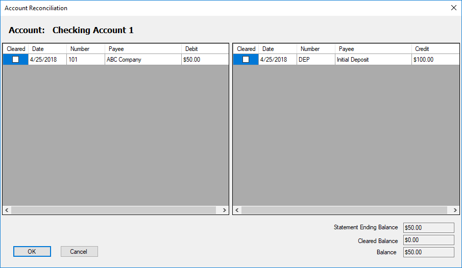The height and width of the screenshot is (268, 462).
Task: Select ABC Company payee cell
Action: [x=143, y=60]
